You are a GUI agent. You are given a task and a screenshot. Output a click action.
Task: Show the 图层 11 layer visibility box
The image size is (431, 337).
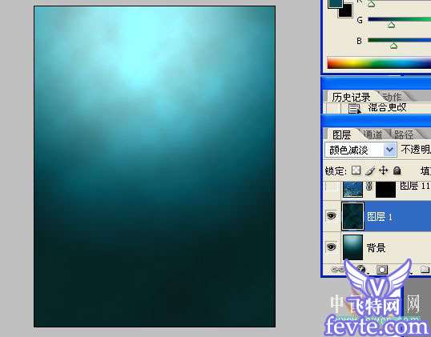point(332,187)
